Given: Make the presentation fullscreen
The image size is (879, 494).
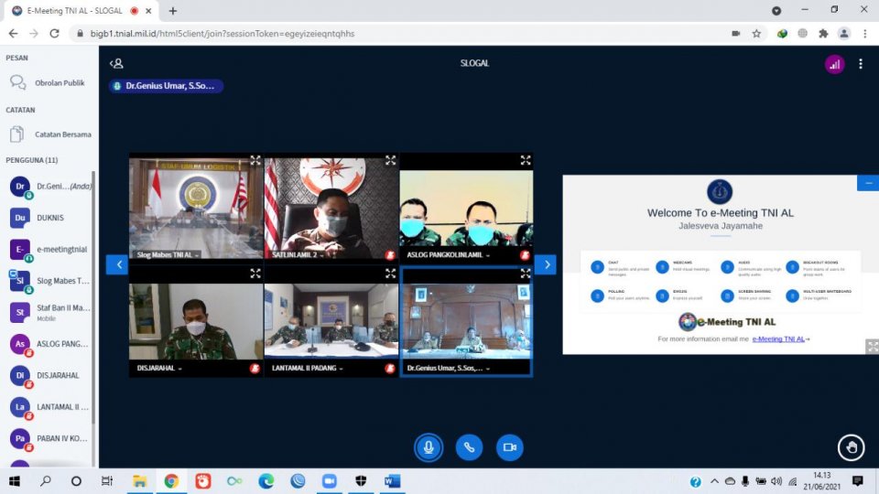Looking at the screenshot, I should (x=873, y=346).
